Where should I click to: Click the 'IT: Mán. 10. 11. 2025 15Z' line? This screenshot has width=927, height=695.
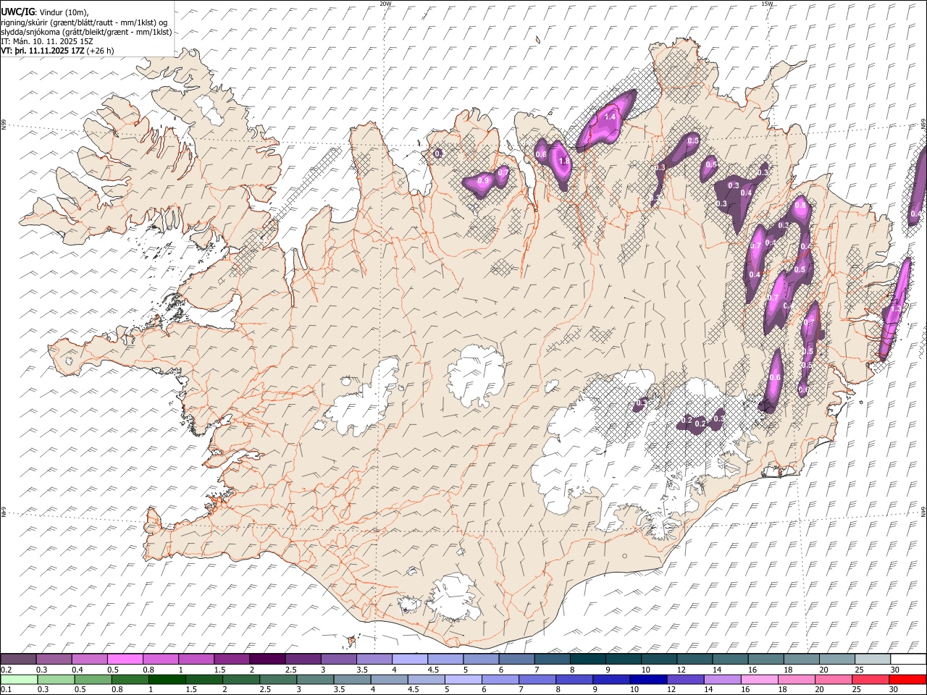[47, 41]
